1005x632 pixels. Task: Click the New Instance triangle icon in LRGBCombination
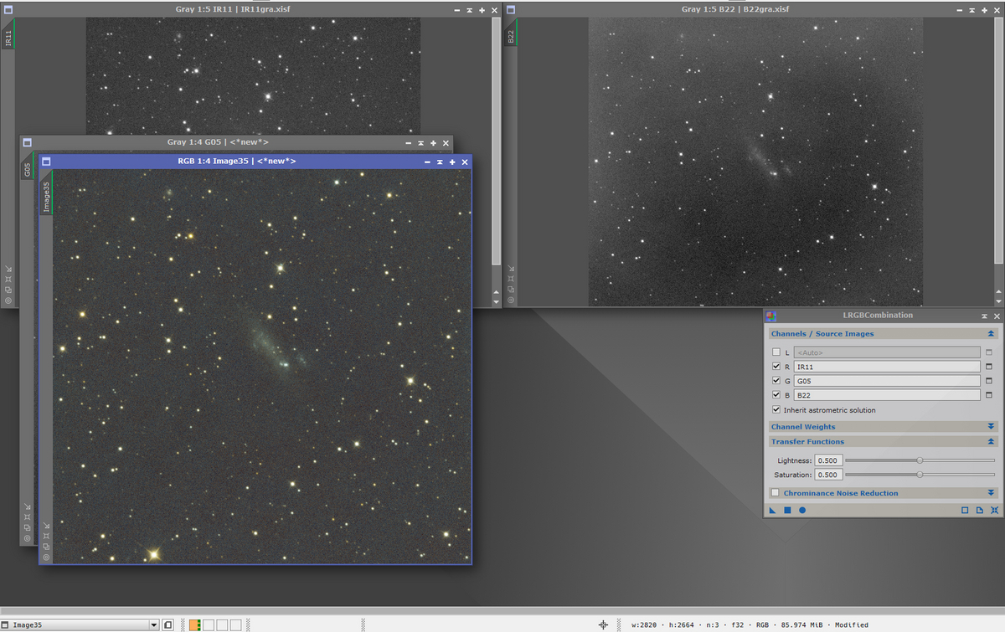pyautogui.click(x=773, y=510)
